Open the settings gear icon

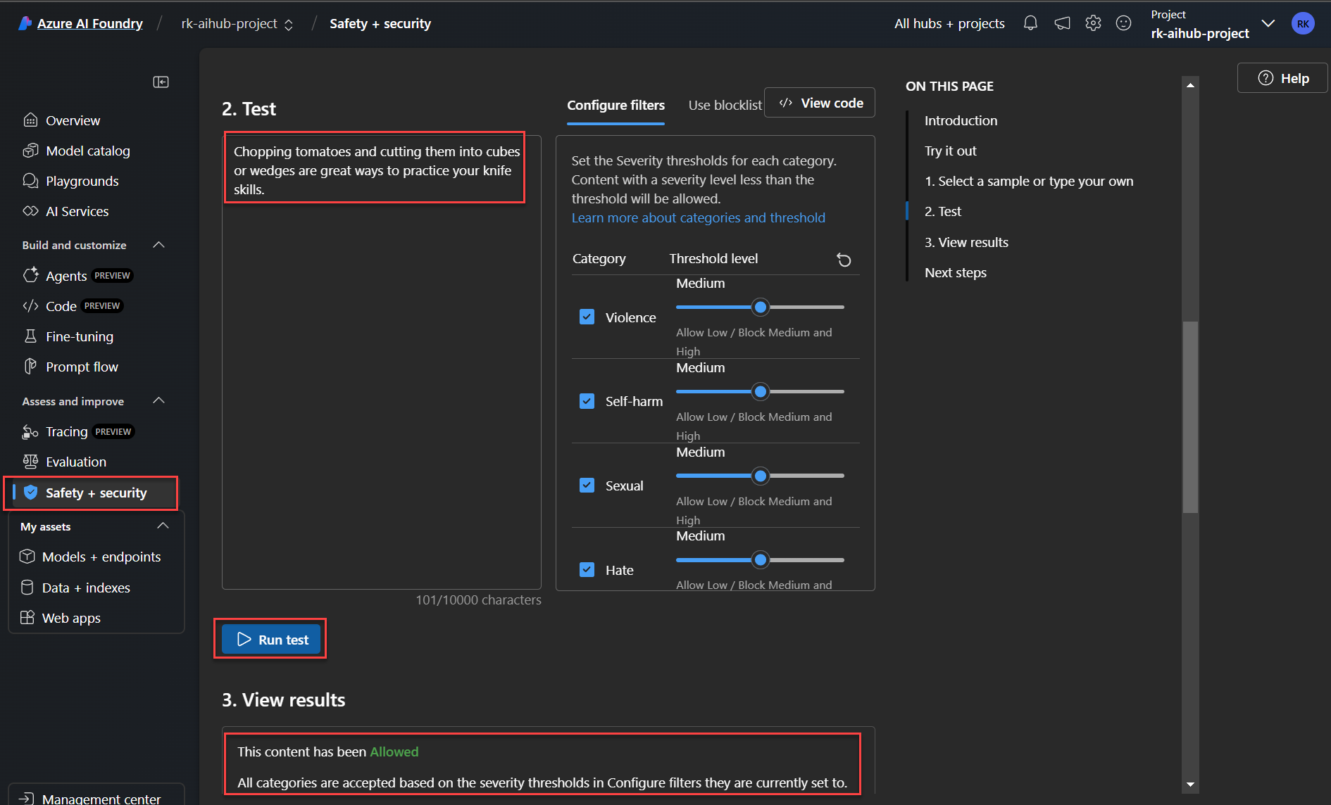pyautogui.click(x=1093, y=23)
